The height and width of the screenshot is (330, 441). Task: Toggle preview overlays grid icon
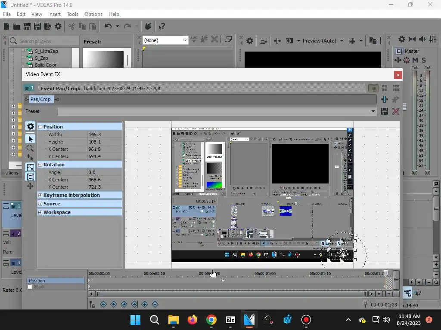pyautogui.click(x=352, y=41)
